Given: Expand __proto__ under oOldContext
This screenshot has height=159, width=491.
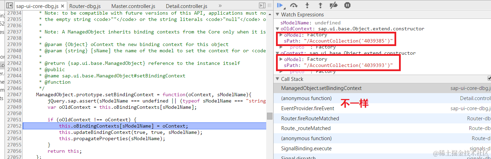Looking at the screenshot, I should coord(281,47).
